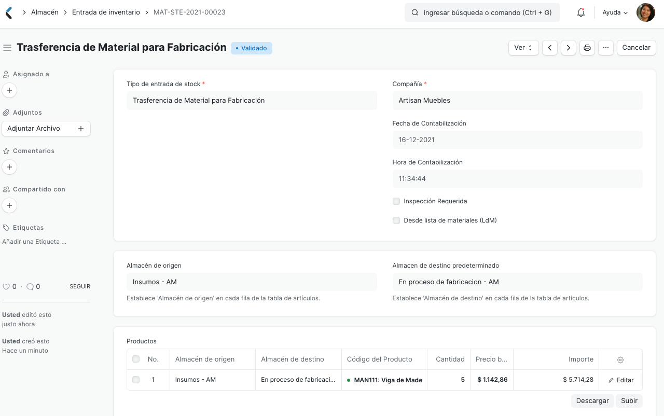The image size is (664, 416).
Task: Select all rows checkbox in Productos header
Action: (x=136, y=359)
